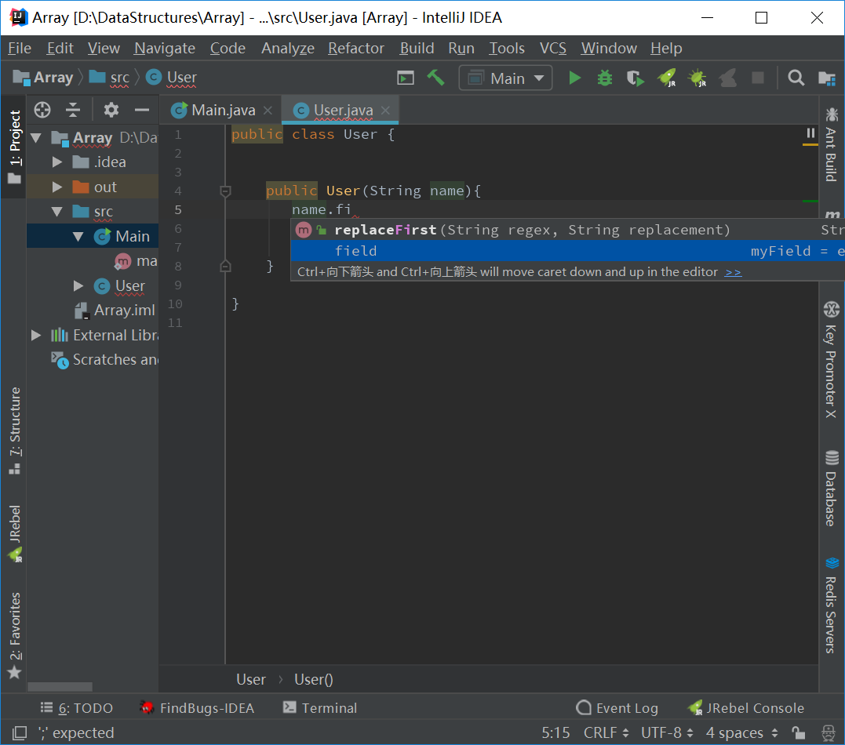This screenshot has height=745, width=845.
Task: Open Search Everywhere magnifier icon
Action: [x=796, y=78]
